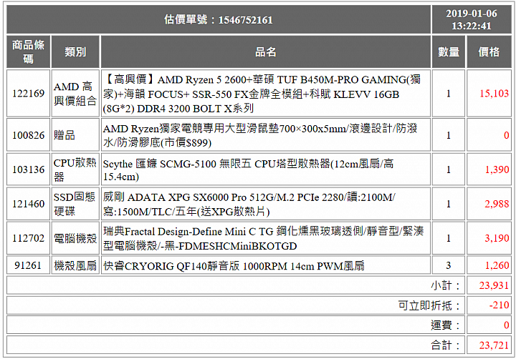This screenshot has height=359, width=516.
Task: Click the Fractal Design Define Mini C description
Action: click(266, 238)
